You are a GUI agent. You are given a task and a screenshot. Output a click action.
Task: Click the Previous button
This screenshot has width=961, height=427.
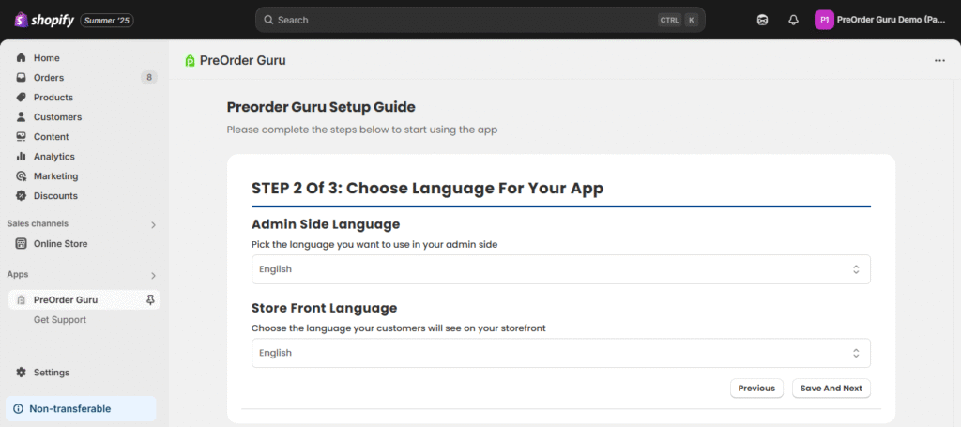(755, 389)
